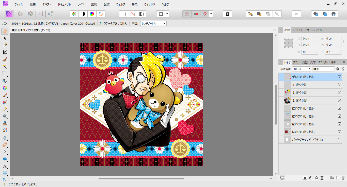Apply Auto Levels from the toolbar
The image size is (347, 187).
[74, 14]
